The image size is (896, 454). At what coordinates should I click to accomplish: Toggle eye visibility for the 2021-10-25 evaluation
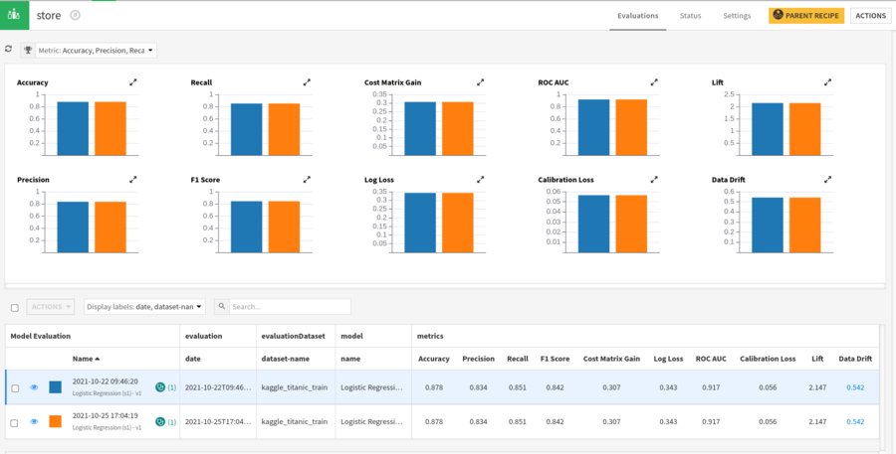(x=34, y=422)
